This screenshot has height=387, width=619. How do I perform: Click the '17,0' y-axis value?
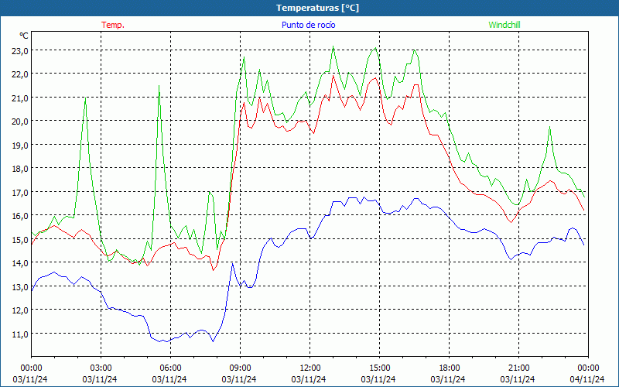pyautogui.click(x=20, y=192)
